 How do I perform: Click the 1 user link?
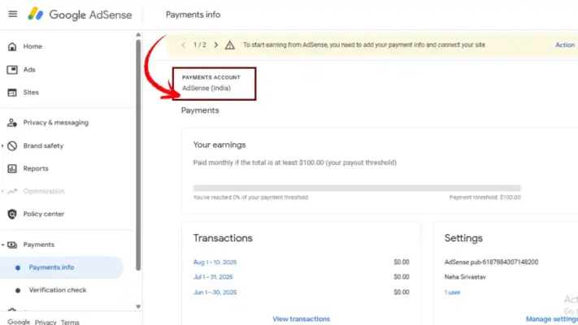(452, 292)
